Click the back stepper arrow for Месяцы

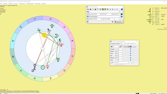(115, 58)
